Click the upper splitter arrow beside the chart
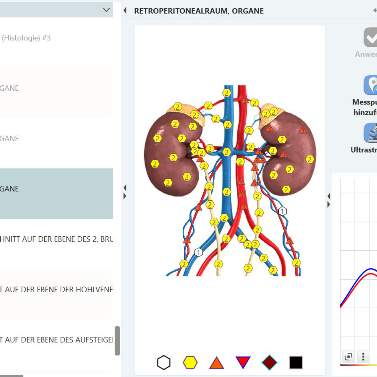 tap(329, 196)
